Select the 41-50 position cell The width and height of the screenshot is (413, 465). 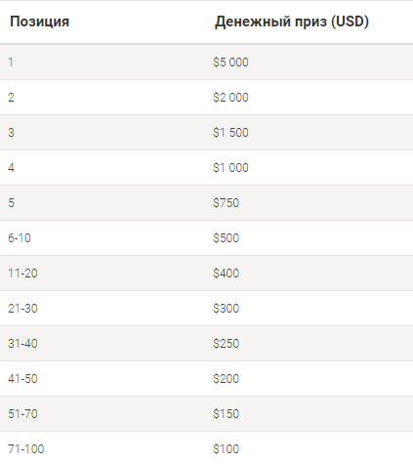coord(22,379)
